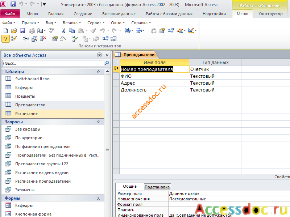Click the Cut scissors icon
Screen dimensions: 290x217
[63, 31]
